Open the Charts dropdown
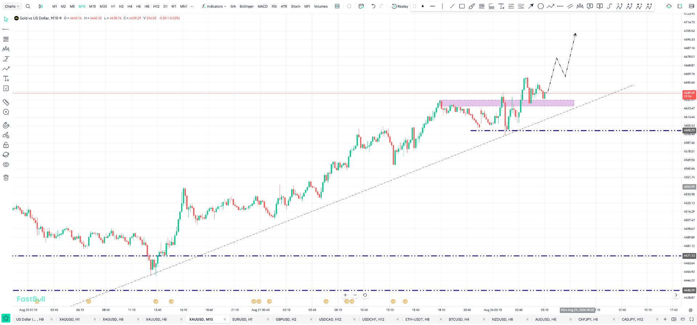The image size is (697, 325). point(12,6)
